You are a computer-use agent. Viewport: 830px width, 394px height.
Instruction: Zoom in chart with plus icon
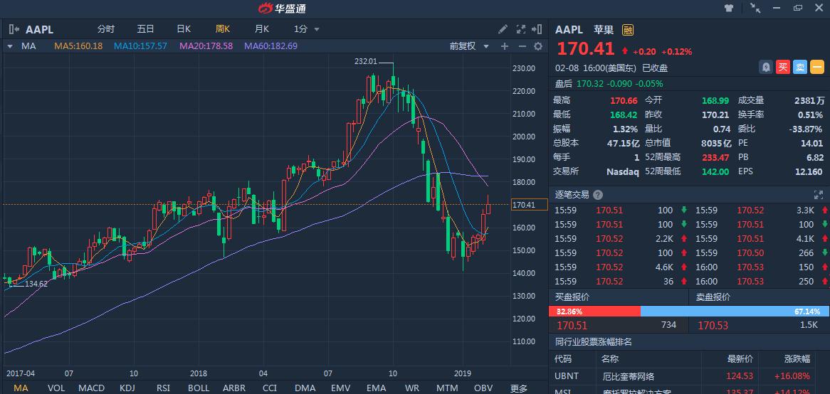pos(505,46)
